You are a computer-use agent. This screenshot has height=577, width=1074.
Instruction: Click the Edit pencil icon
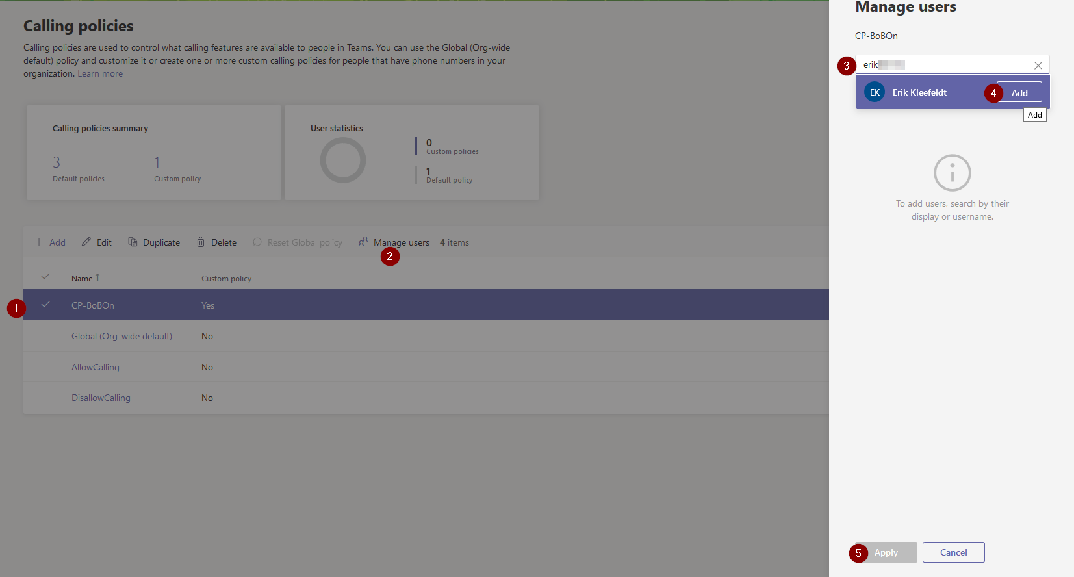(86, 242)
